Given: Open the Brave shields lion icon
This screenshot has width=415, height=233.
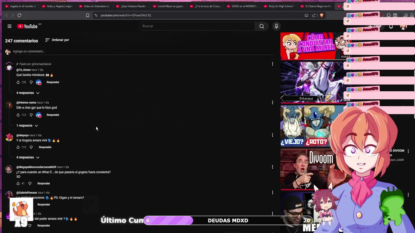Looking at the screenshot, I should point(321,15).
